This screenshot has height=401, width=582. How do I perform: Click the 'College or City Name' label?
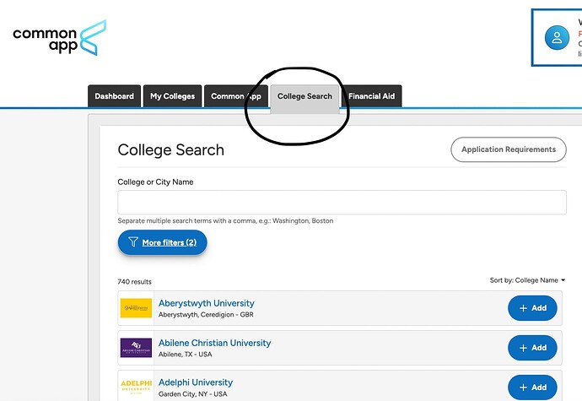tap(155, 182)
